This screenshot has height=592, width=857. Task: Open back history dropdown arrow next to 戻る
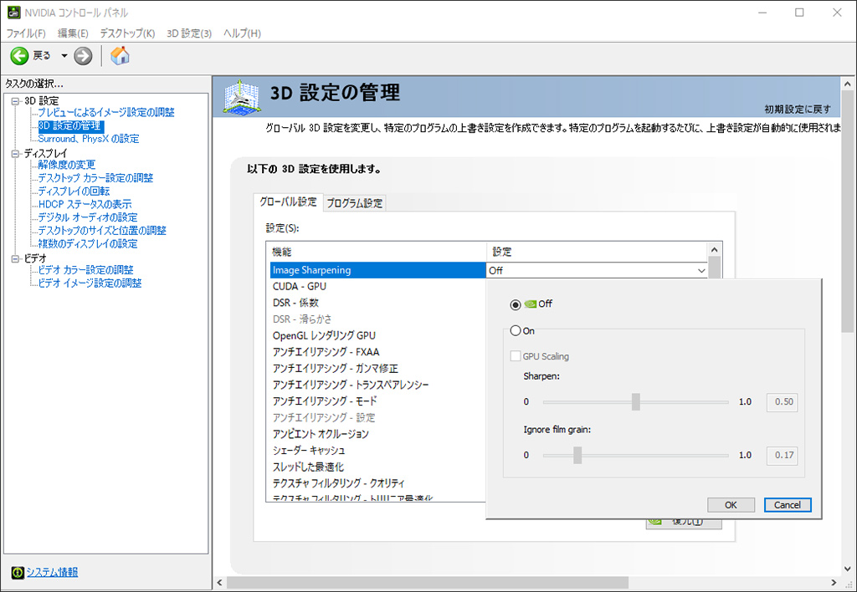[64, 56]
